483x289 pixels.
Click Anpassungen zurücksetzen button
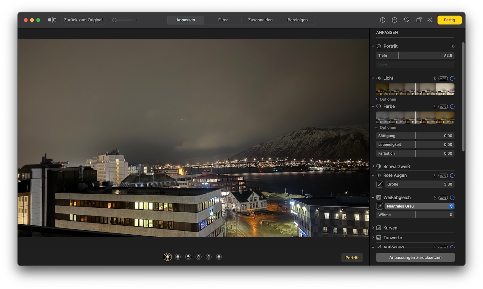click(415, 258)
